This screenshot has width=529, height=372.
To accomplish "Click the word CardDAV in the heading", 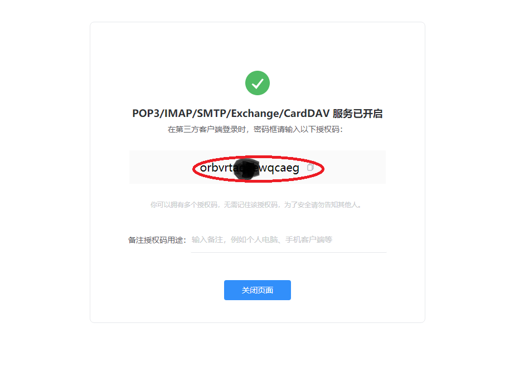I will (307, 114).
